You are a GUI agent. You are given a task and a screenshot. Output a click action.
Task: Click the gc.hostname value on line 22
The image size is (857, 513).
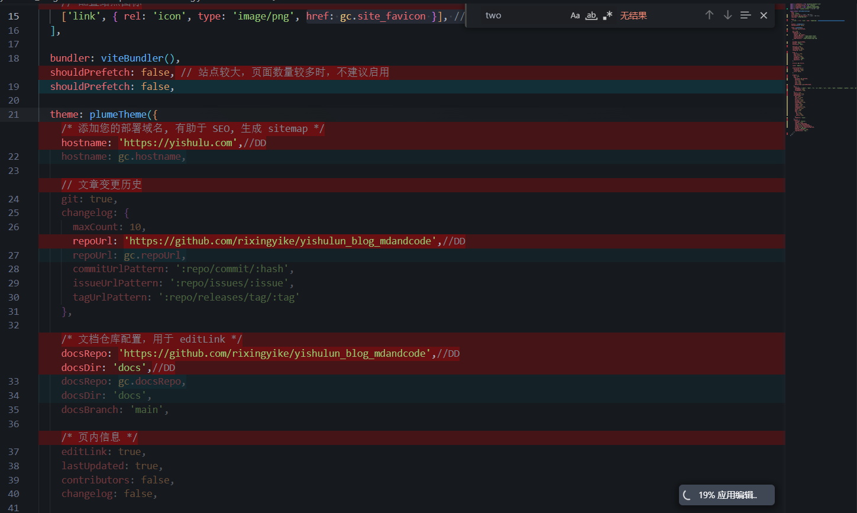(151, 157)
